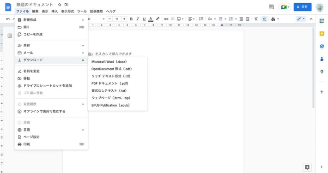Click the font size field showing 11

click(x=117, y=19)
